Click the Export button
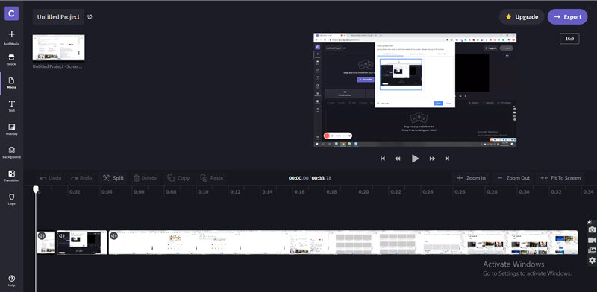Image resolution: width=597 pixels, height=292 pixels. tap(567, 16)
